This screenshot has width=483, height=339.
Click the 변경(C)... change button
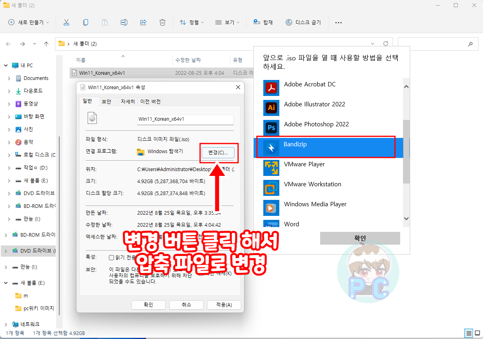[218, 152]
